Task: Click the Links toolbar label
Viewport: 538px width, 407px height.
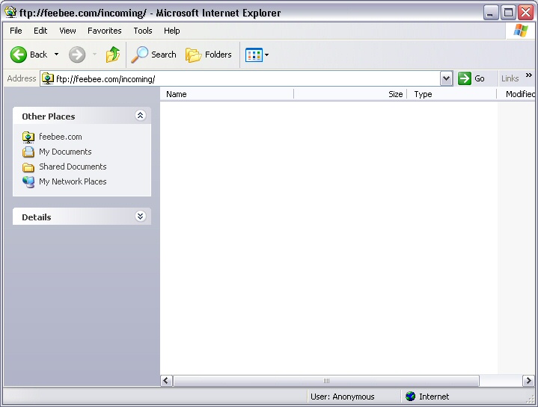Action: pos(510,78)
